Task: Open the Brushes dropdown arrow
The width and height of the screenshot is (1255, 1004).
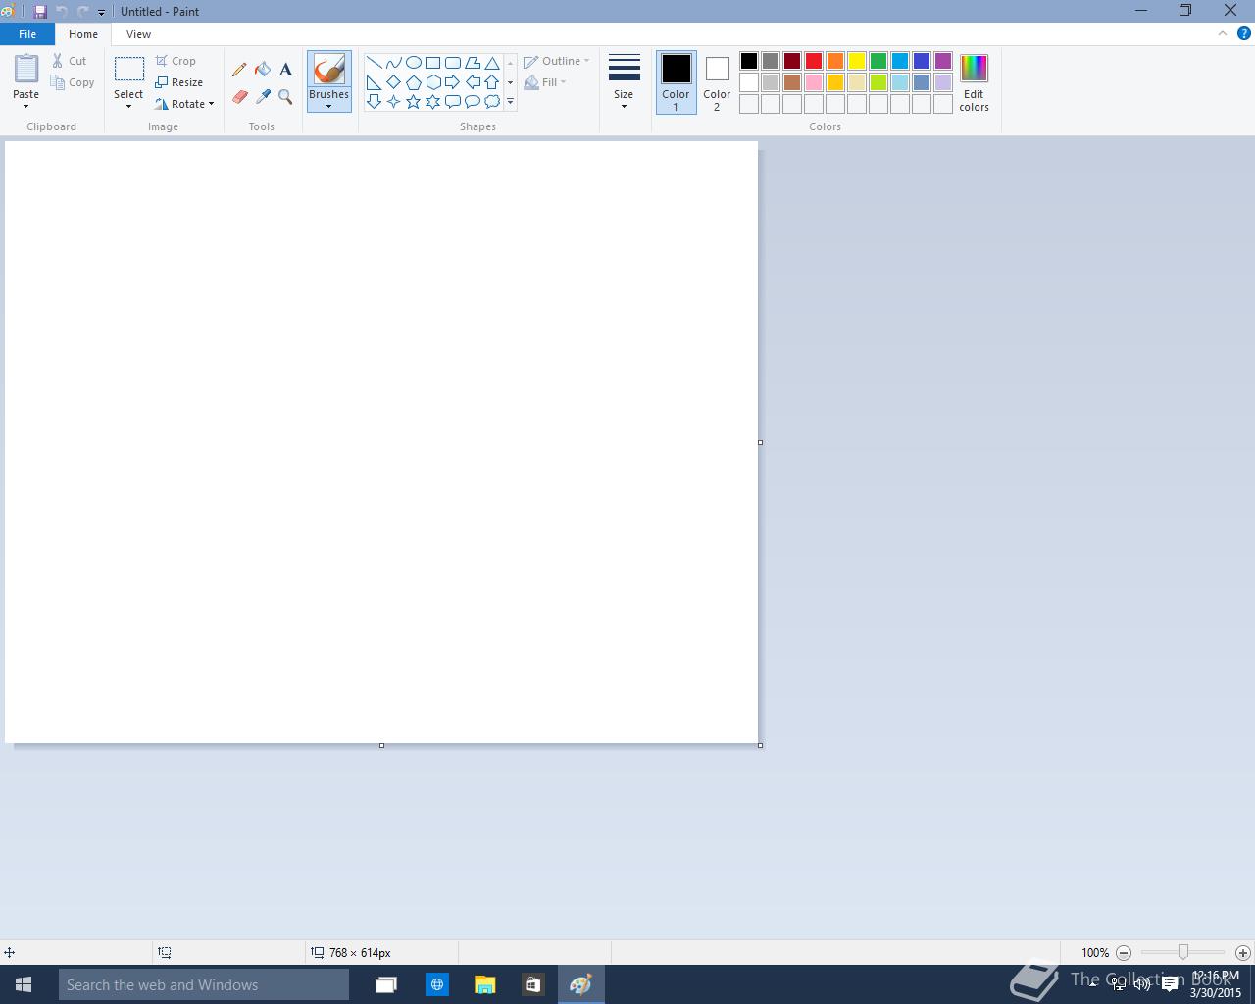Action: [328, 106]
